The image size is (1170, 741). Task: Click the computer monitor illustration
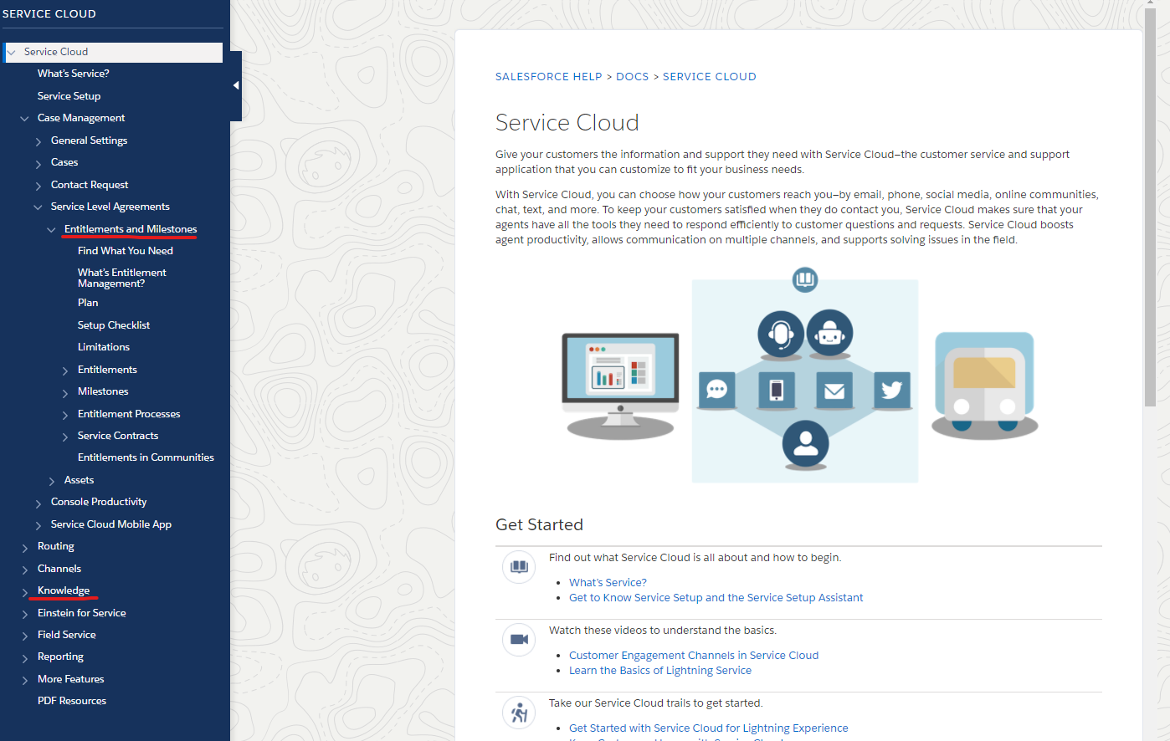pyautogui.click(x=620, y=385)
